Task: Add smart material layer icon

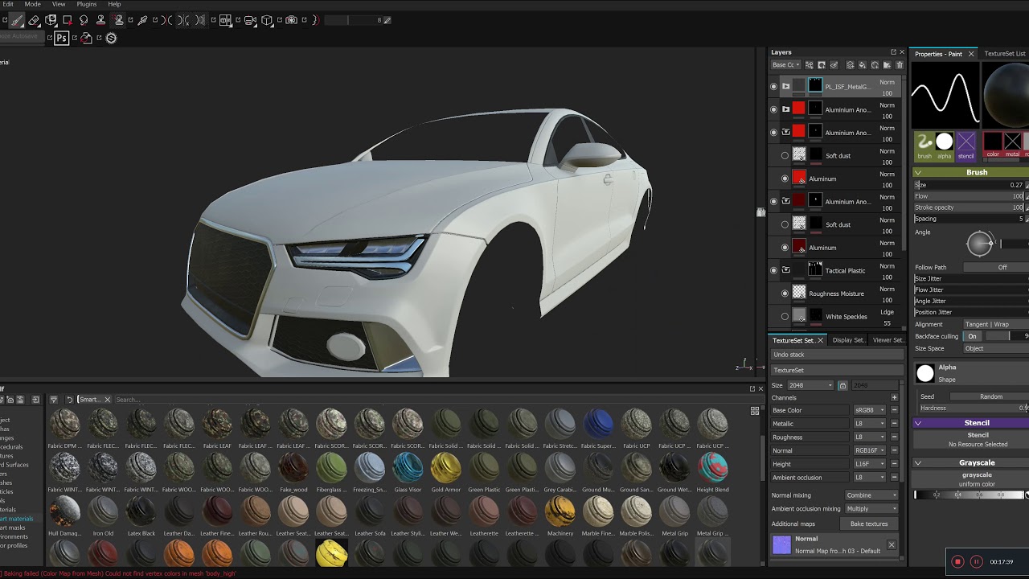Action: tap(875, 64)
